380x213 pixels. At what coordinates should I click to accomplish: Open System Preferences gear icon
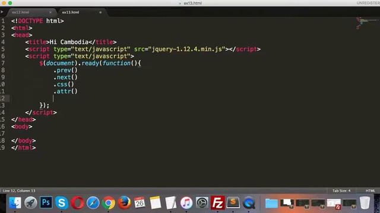202,202
